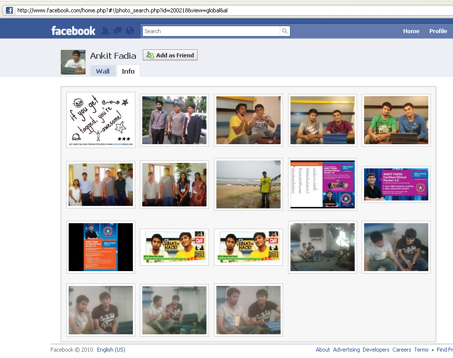Open the purple Certified Ethical Hacker banner
The width and height of the screenshot is (453, 358).
(x=396, y=184)
